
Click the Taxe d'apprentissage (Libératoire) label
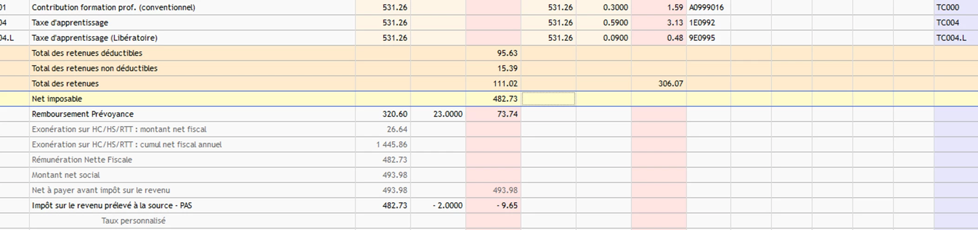[x=94, y=38]
